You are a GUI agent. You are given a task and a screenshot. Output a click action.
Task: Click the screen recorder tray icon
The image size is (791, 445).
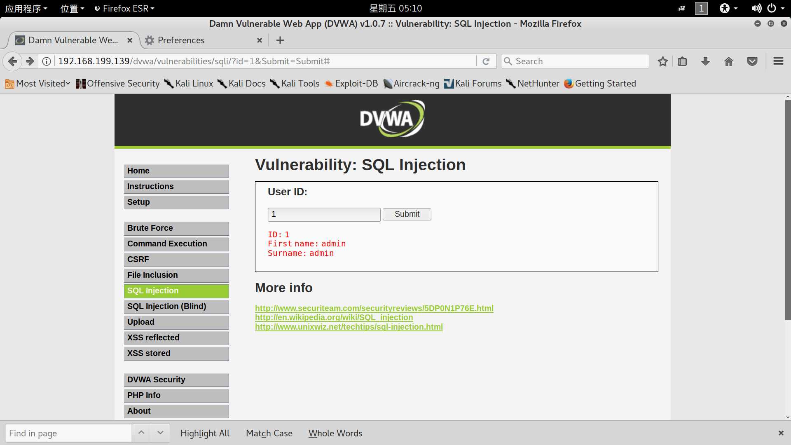click(682, 8)
